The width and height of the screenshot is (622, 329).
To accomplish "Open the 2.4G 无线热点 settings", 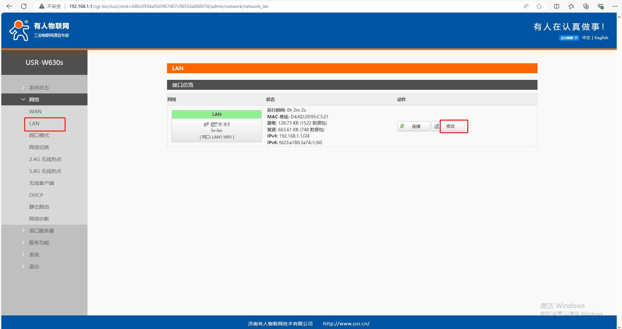I will tap(45, 159).
